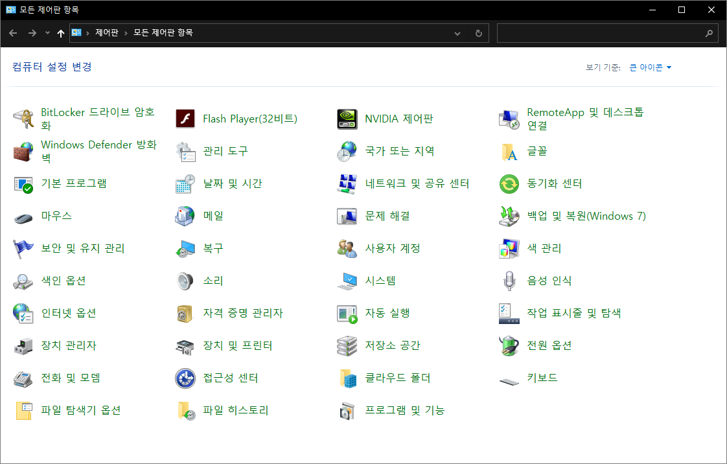Click the 음성 인식 microphone icon
The width and height of the screenshot is (727, 464).
[x=509, y=281]
